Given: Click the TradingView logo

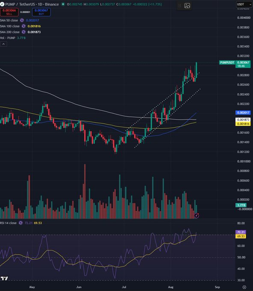Looking at the screenshot, I should pos(4,279).
